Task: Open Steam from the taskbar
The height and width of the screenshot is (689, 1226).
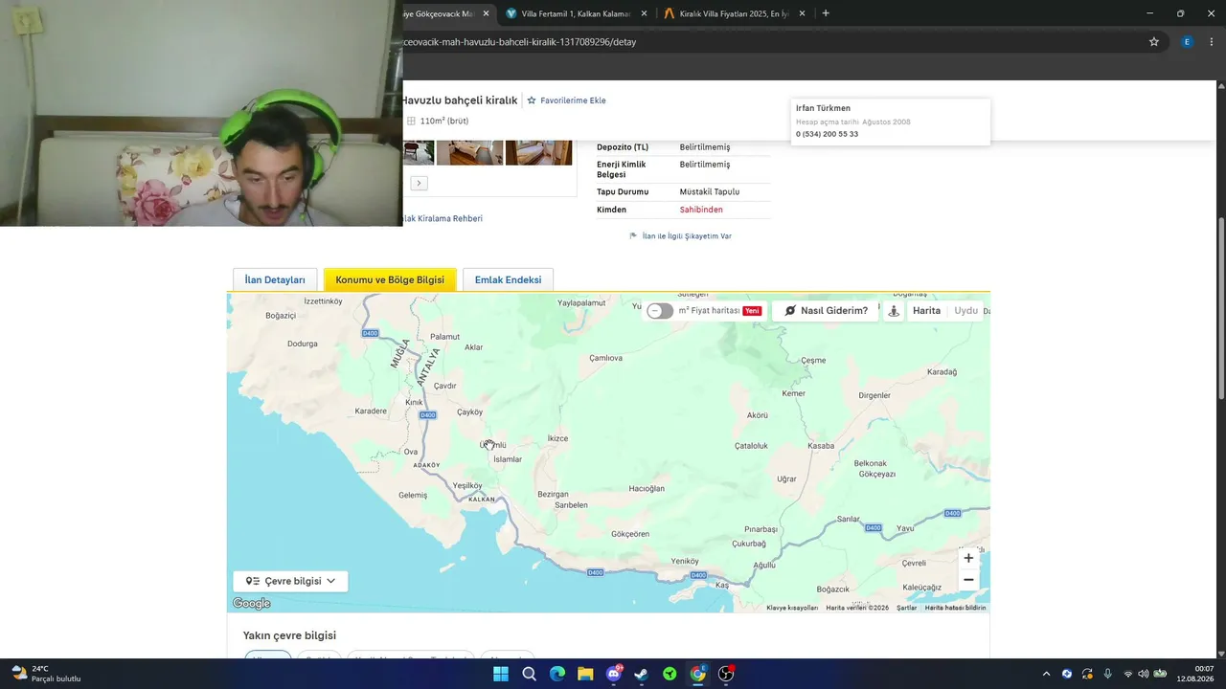Action: 642,674
